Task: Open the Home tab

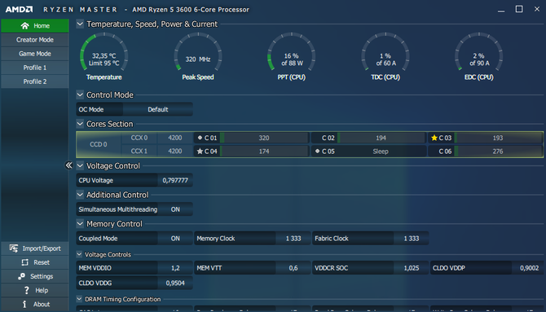Action: tap(35, 26)
